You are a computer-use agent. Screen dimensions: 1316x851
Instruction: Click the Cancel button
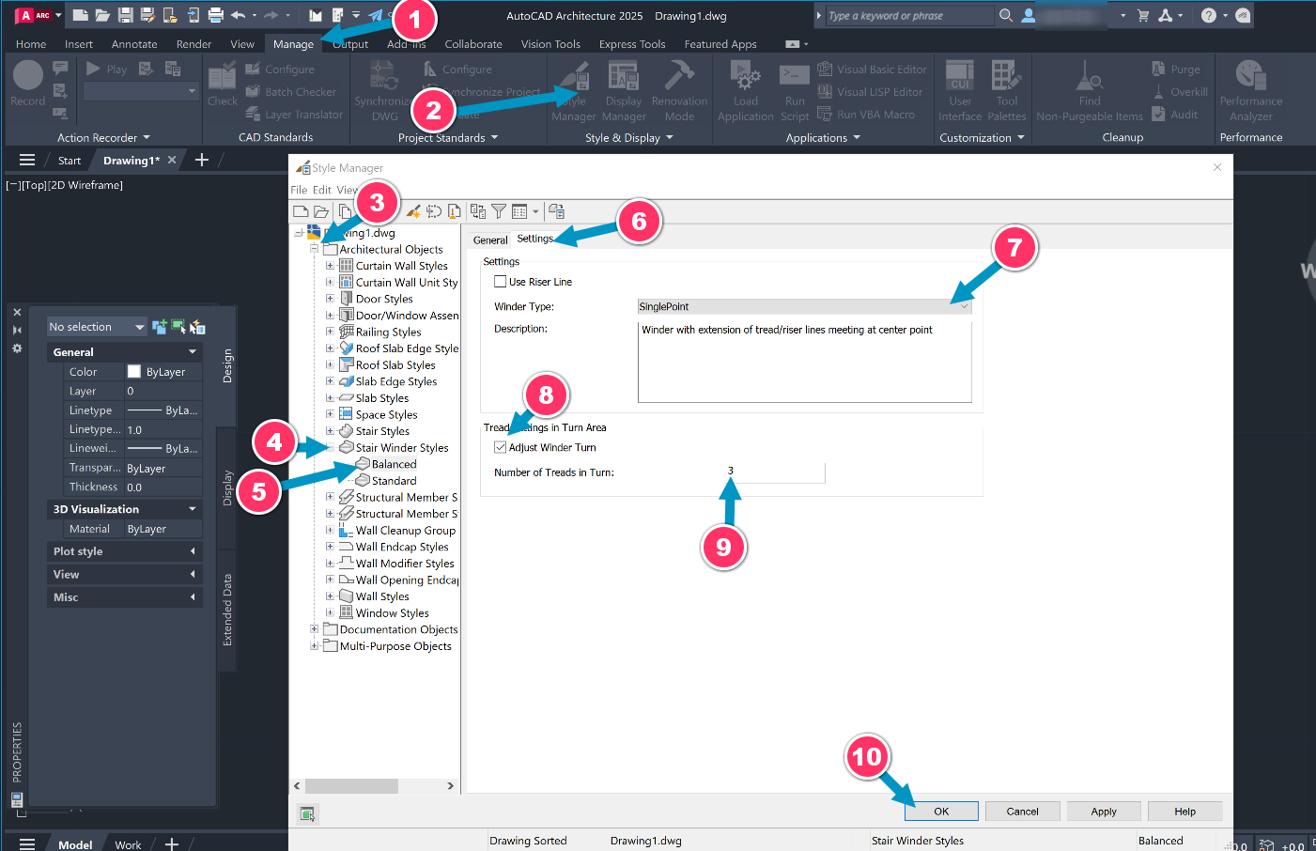tap(1022, 812)
